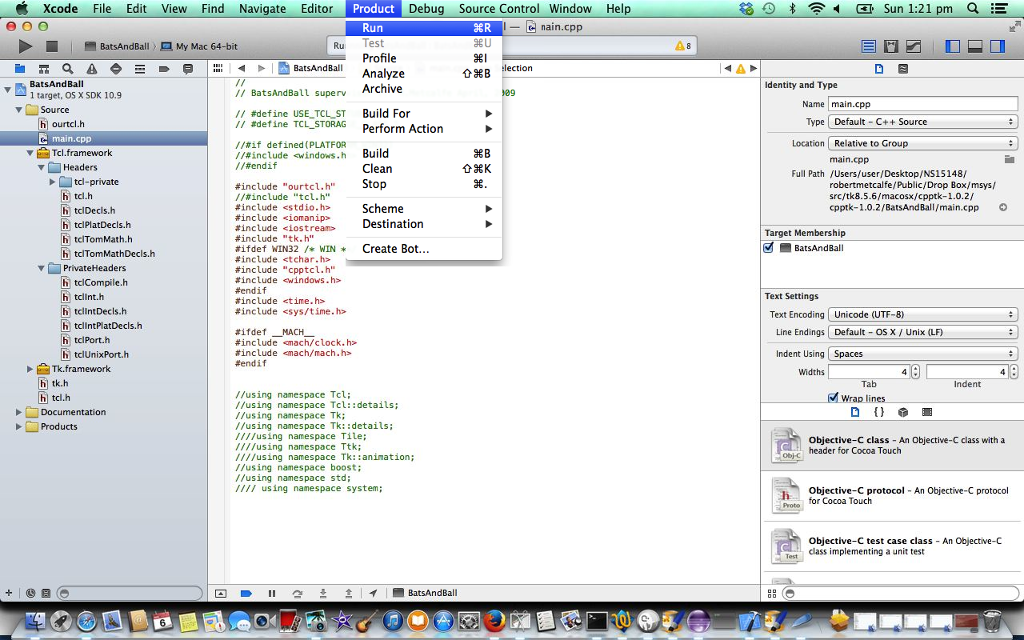This screenshot has height=640, width=1024.
Task: Choose Analyze from the Product menu
Action: (x=424, y=74)
